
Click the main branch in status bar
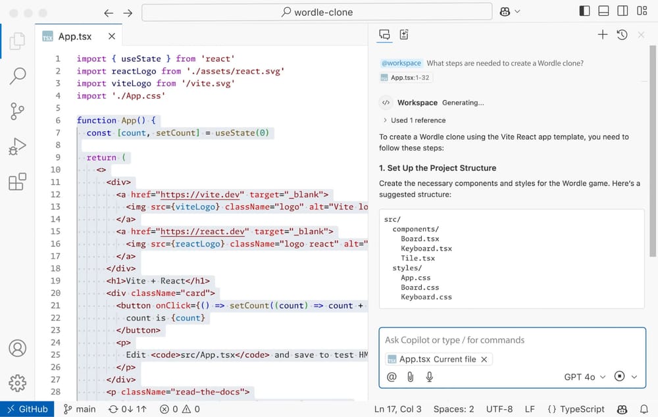pyautogui.click(x=80, y=409)
